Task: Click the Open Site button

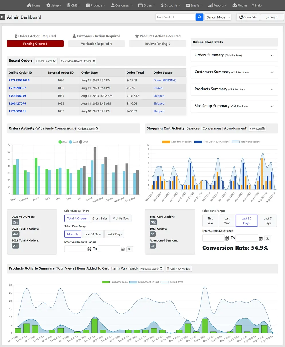Action: [248, 17]
